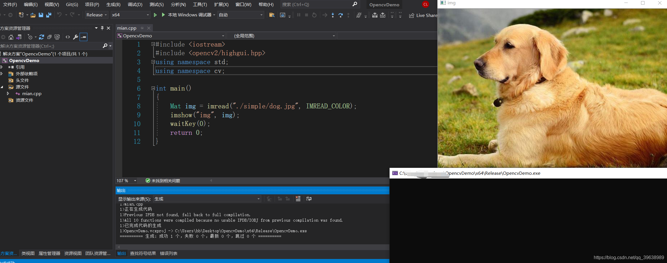Image resolution: width=667 pixels, height=263 pixels.
Task: Open the OpencvDemo project scope dropdown
Action: click(171, 36)
